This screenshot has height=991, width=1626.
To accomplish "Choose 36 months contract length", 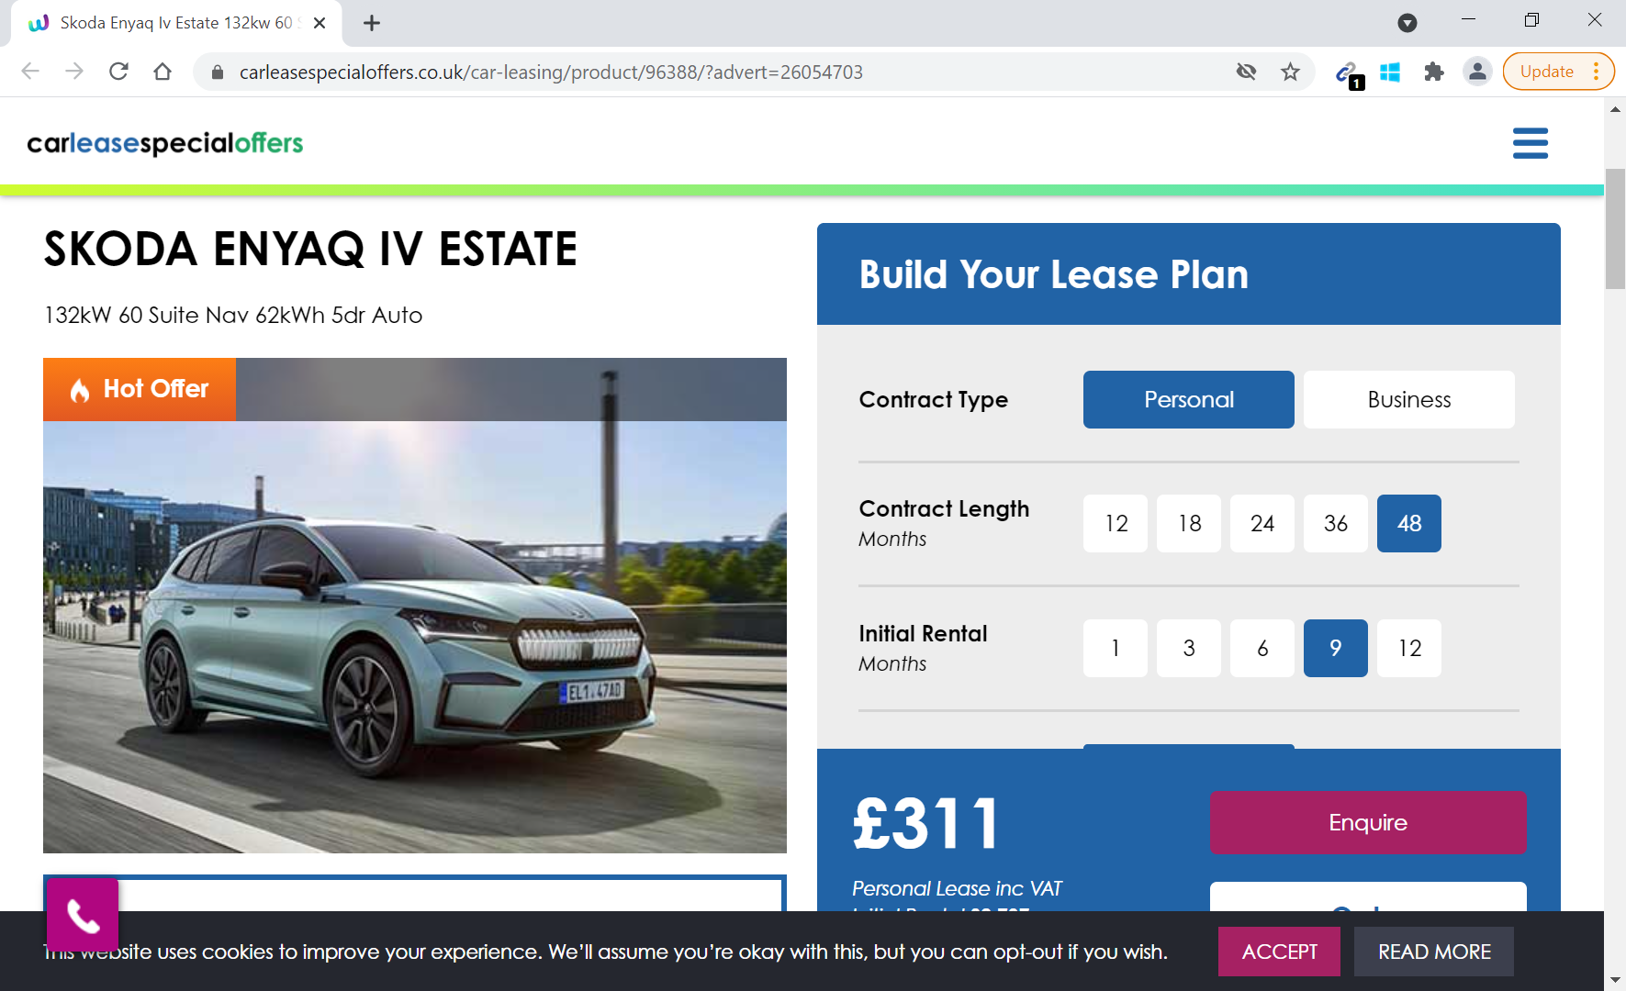I will pos(1335,523).
